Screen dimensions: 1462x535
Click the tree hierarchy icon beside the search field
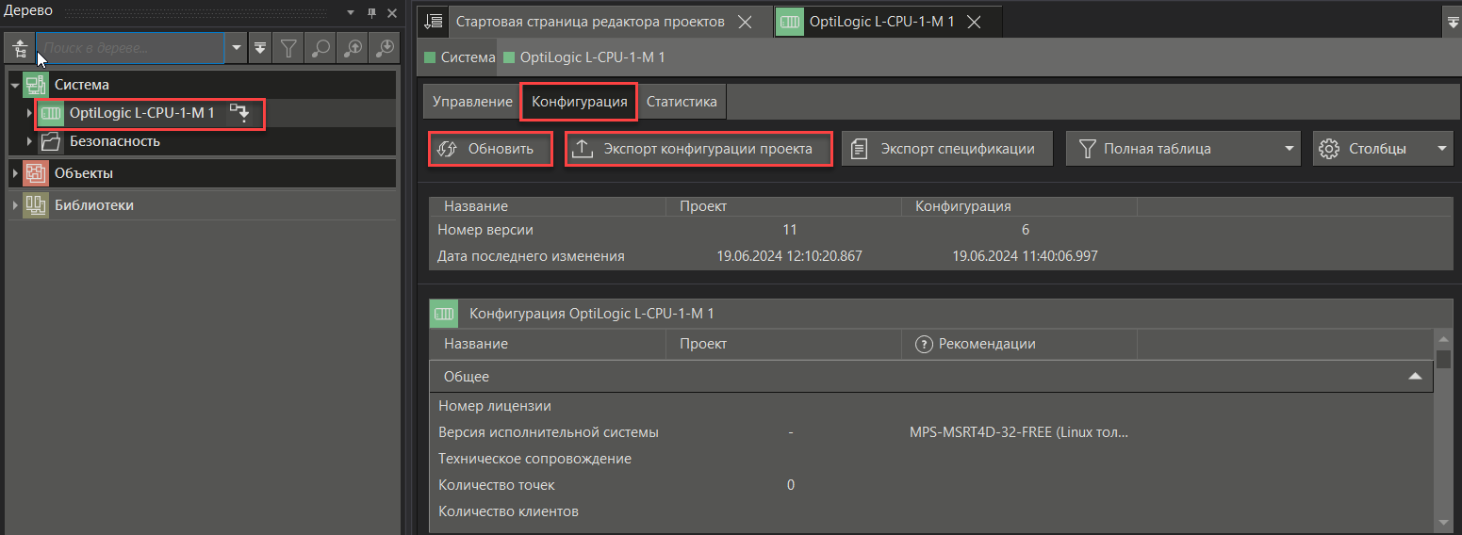tap(20, 47)
